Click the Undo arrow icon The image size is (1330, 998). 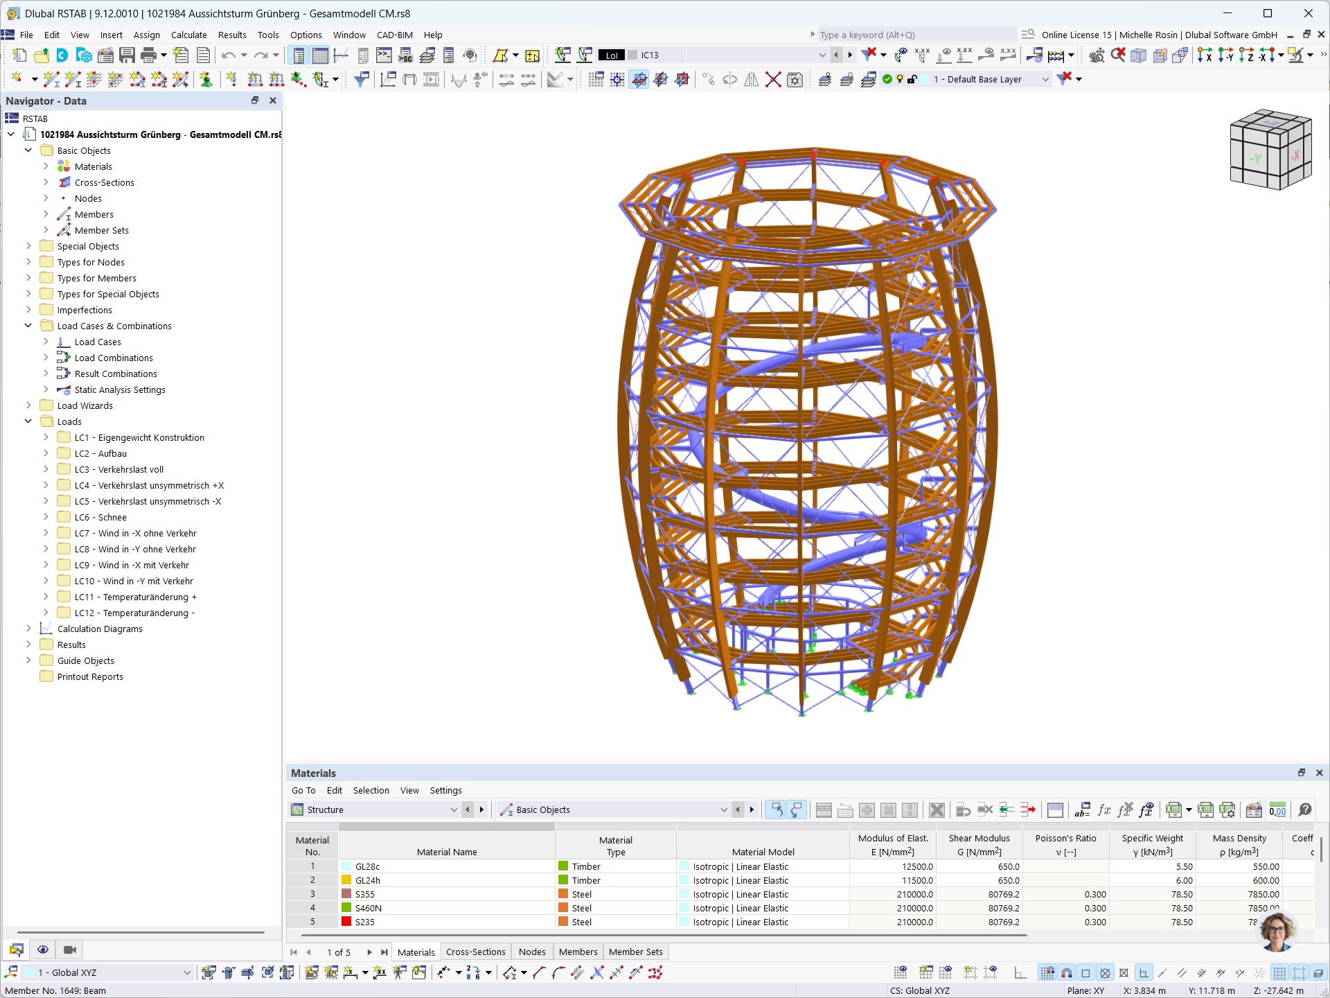(228, 55)
